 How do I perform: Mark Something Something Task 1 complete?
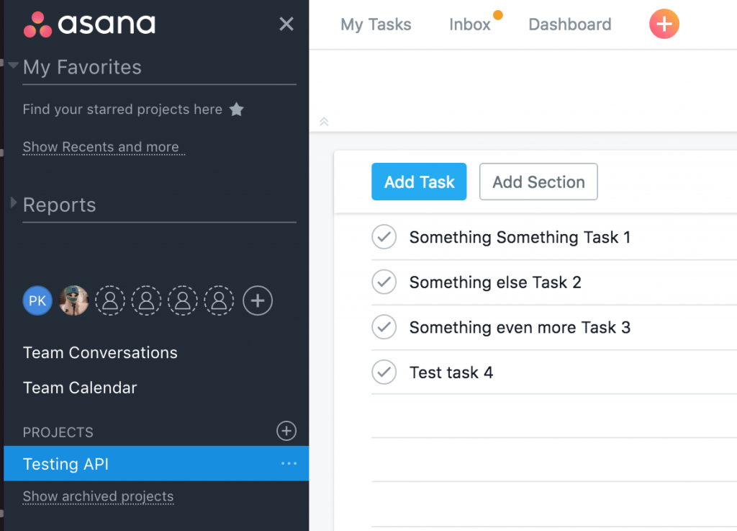pos(384,237)
